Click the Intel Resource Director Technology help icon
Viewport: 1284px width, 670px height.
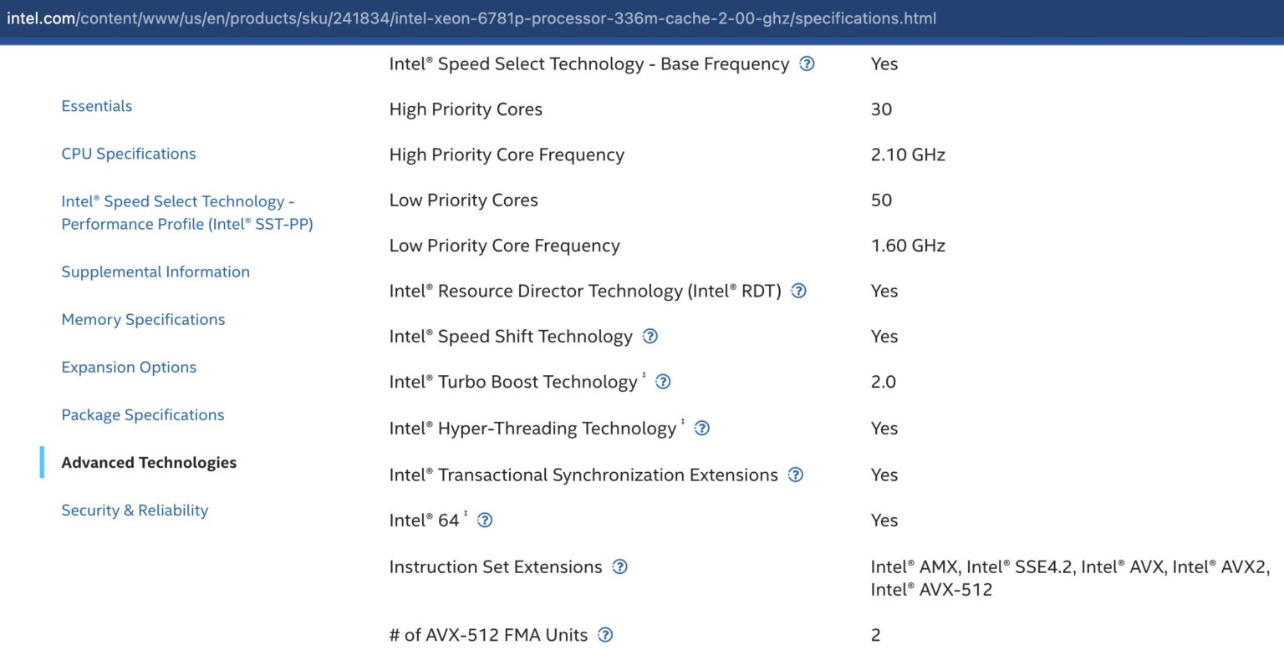point(798,291)
